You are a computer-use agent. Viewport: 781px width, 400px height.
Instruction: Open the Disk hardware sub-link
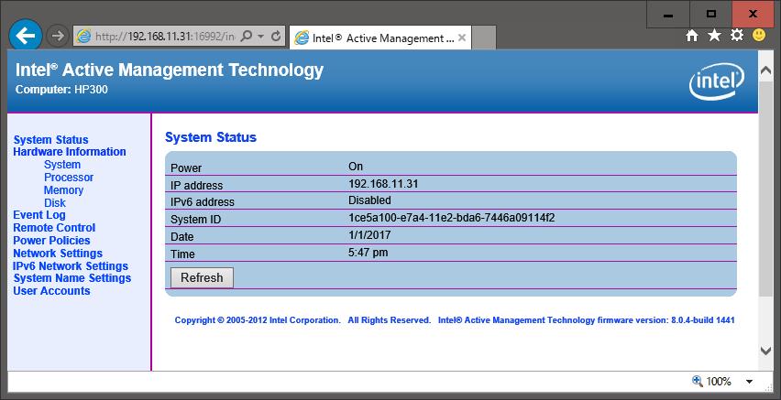(x=55, y=203)
